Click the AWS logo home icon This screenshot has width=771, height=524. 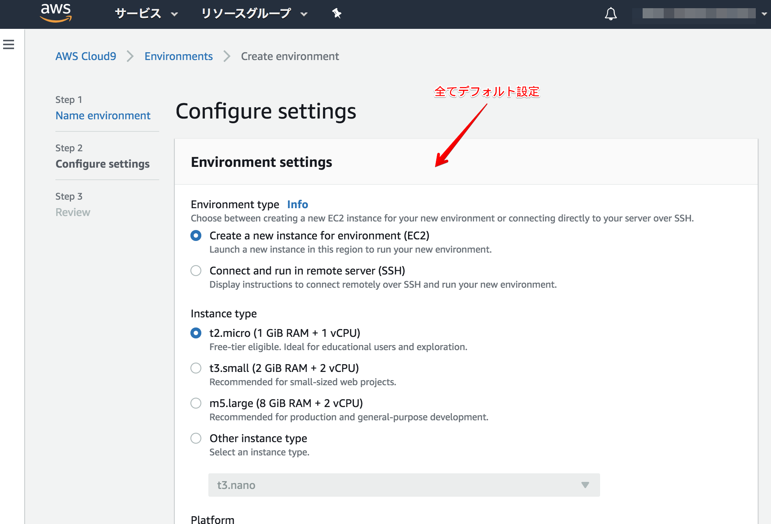56,13
